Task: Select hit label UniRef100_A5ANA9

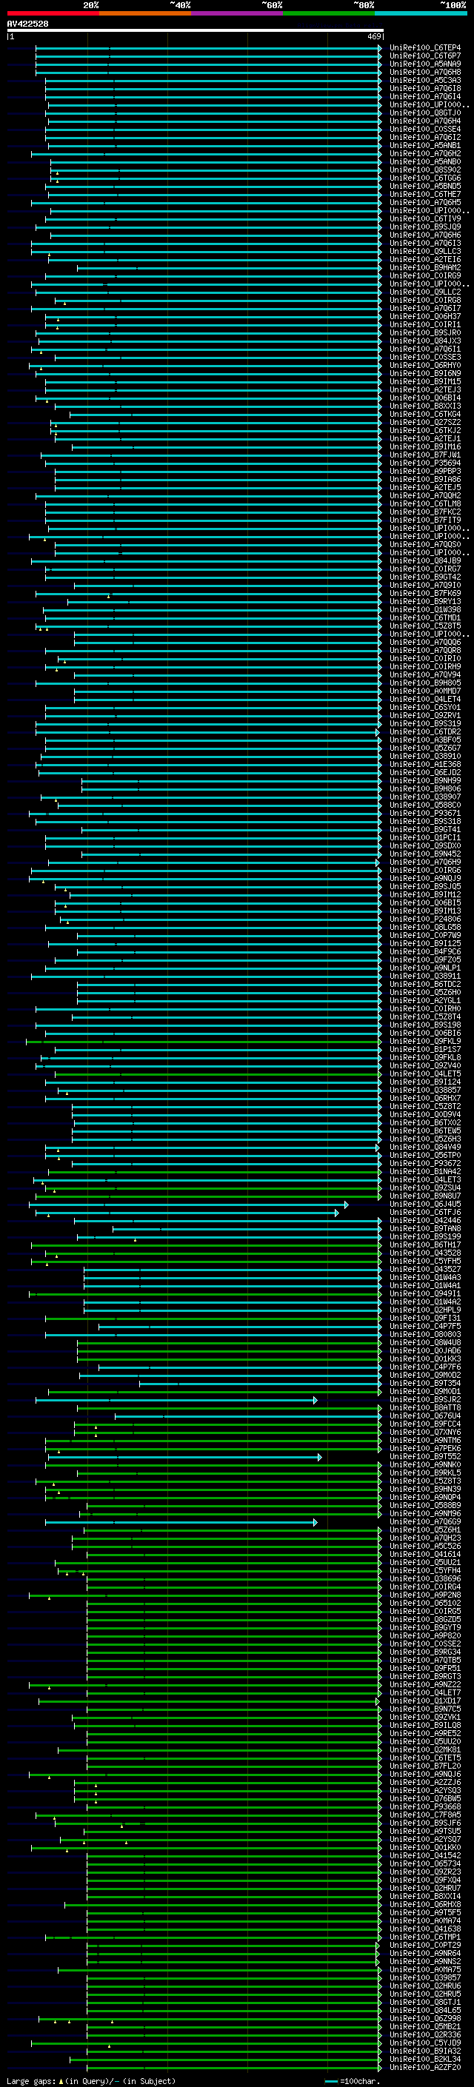Action: point(425,64)
